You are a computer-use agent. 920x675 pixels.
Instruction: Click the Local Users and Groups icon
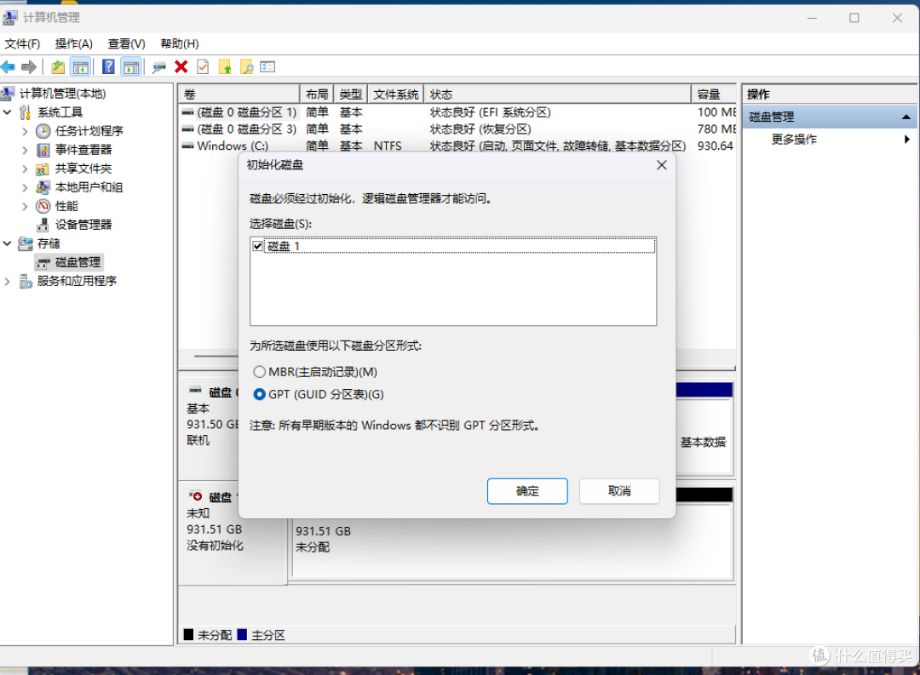click(x=43, y=187)
